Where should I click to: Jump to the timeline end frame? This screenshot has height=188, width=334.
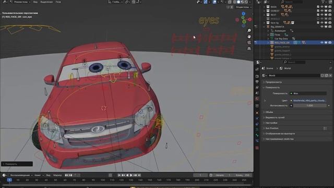pyautogui.click(x=139, y=175)
